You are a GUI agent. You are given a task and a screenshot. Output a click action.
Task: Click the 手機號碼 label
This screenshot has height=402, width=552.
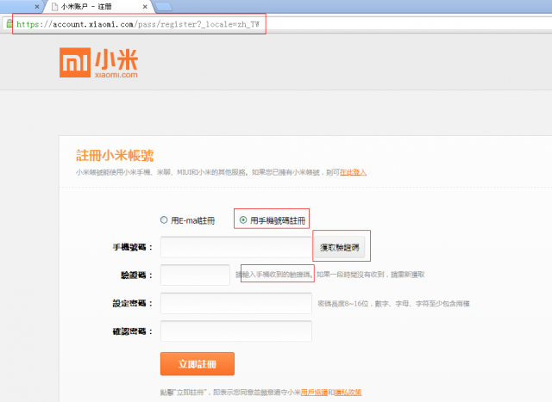point(133,247)
